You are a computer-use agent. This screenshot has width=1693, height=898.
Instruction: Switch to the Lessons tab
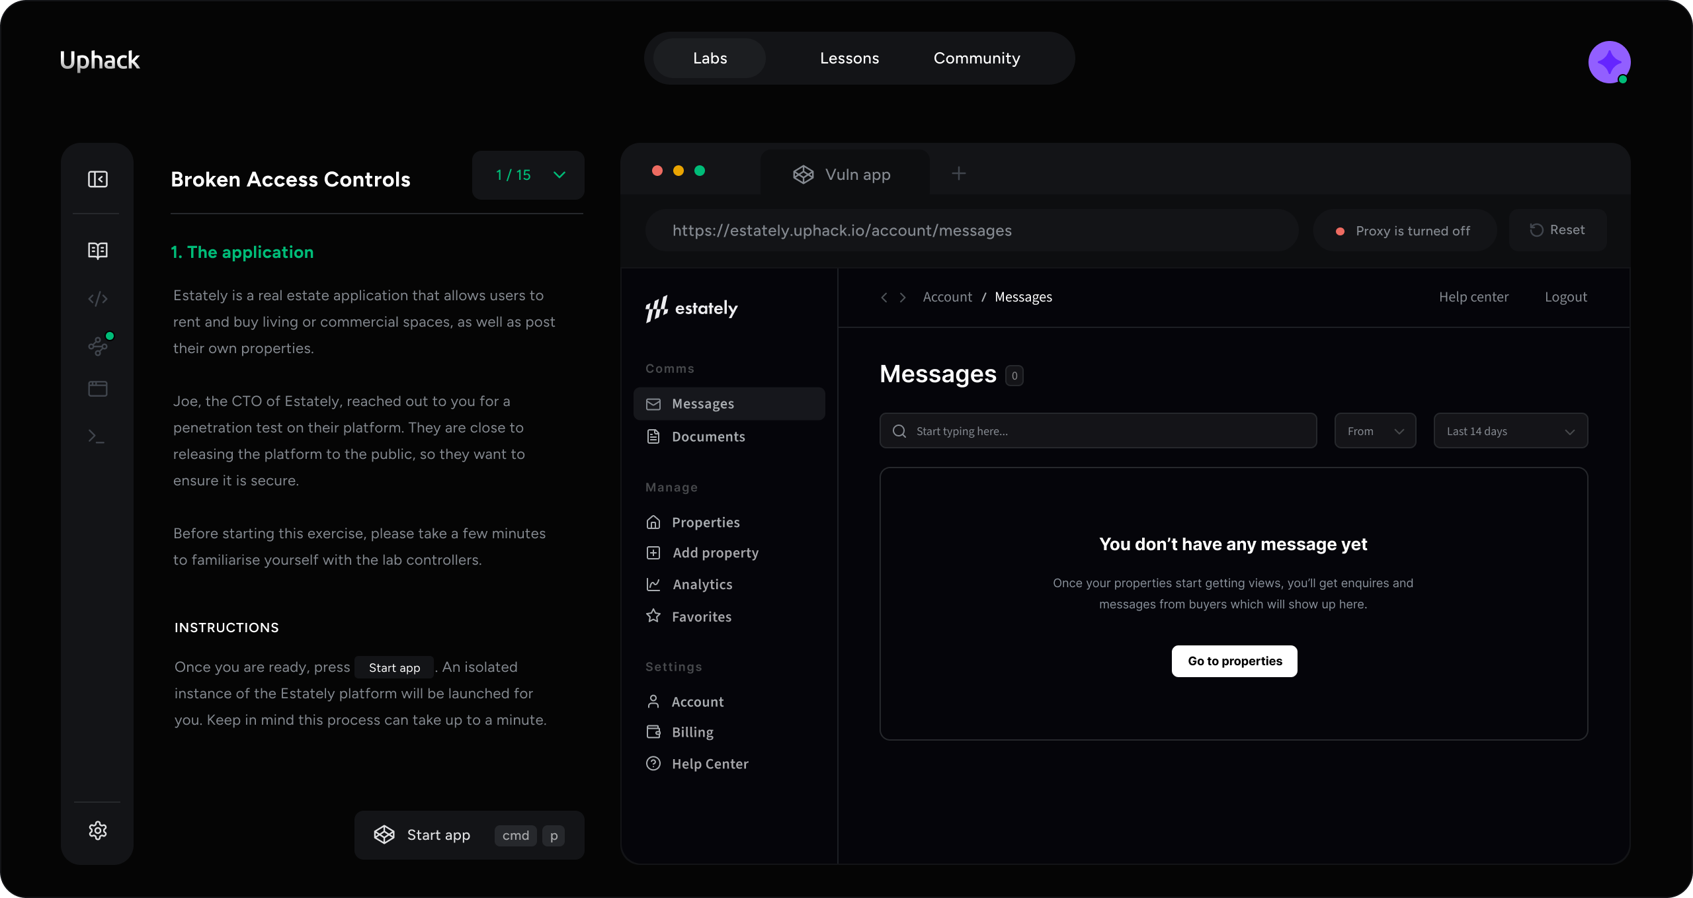coord(849,58)
